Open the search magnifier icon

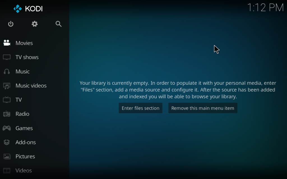click(59, 24)
